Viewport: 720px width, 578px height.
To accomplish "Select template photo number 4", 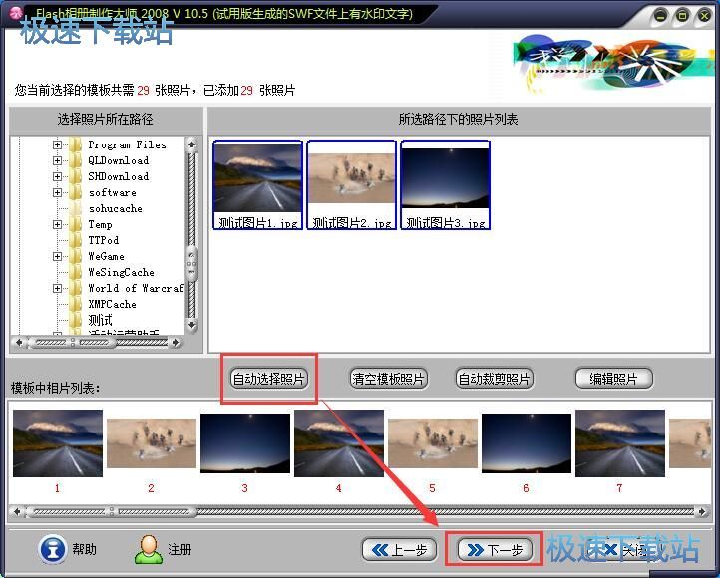I will click(339, 443).
